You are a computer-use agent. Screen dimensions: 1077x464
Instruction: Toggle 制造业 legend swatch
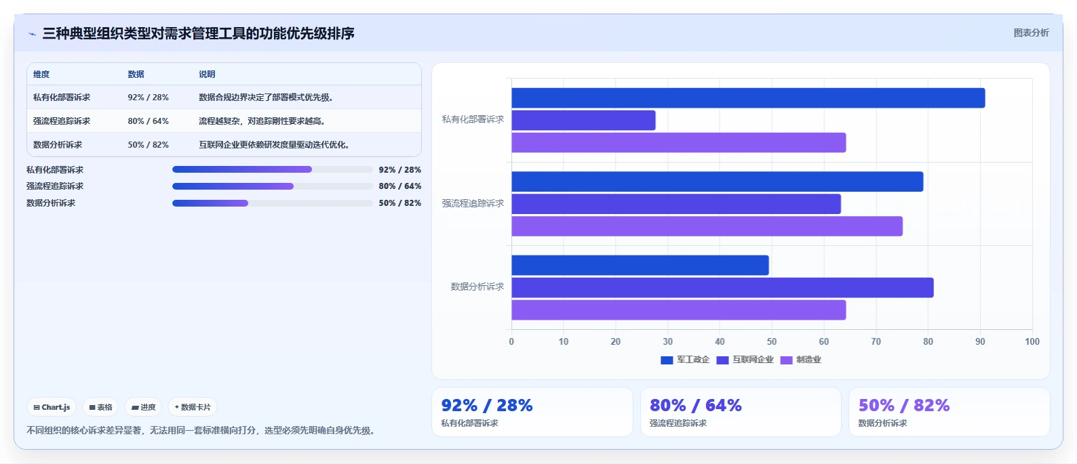[x=787, y=360]
